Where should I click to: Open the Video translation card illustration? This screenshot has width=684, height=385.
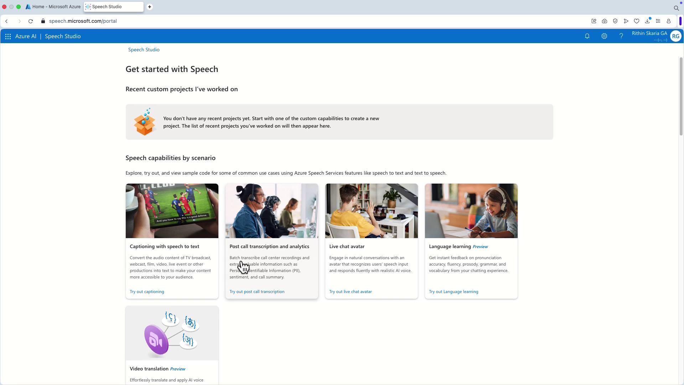click(172, 333)
